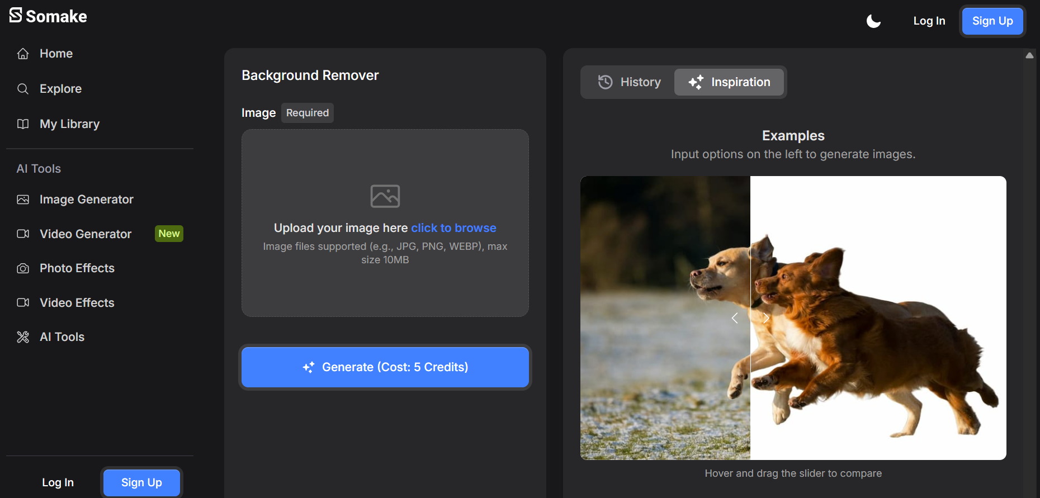Click the Background Remover heading

point(310,75)
